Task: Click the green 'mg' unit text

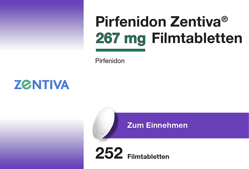Action: point(135,39)
